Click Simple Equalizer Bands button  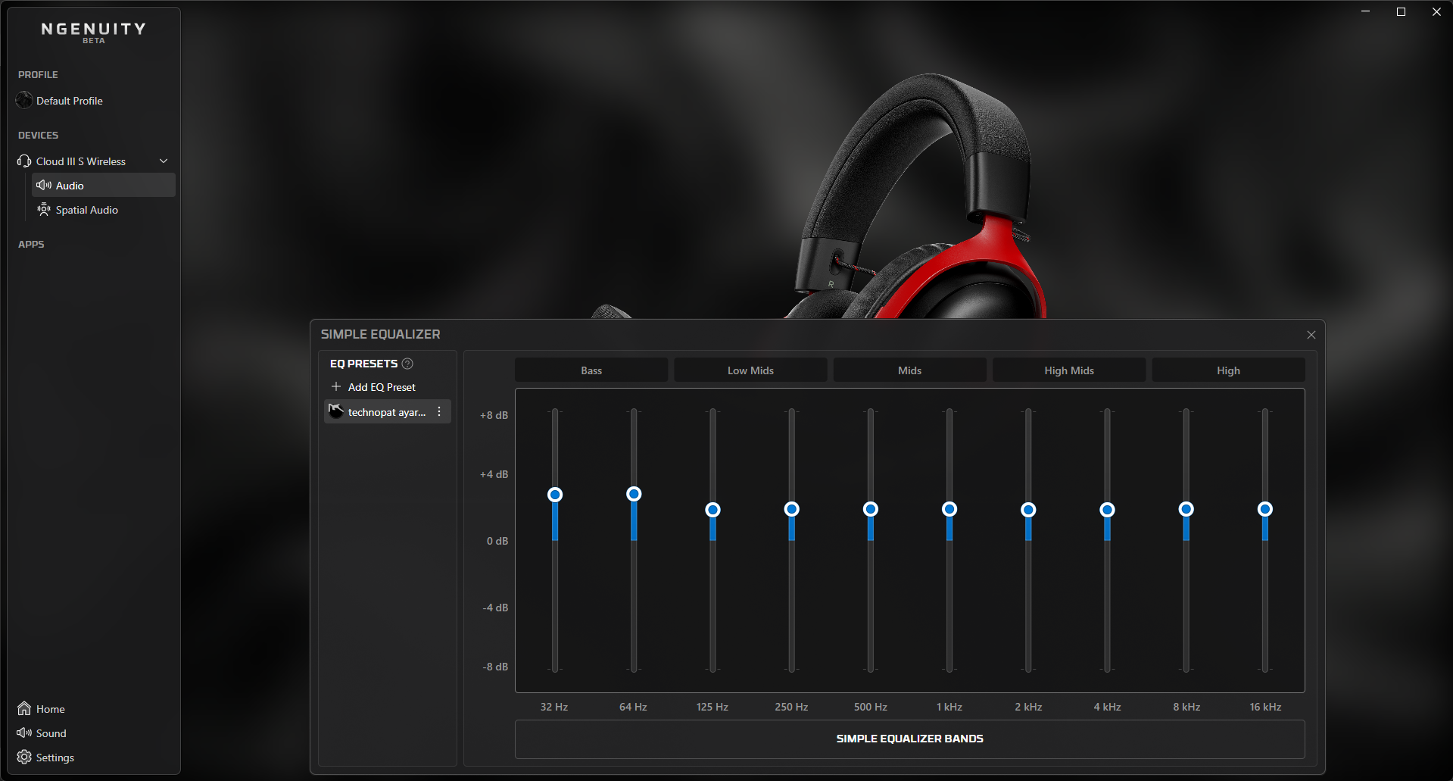(x=909, y=739)
